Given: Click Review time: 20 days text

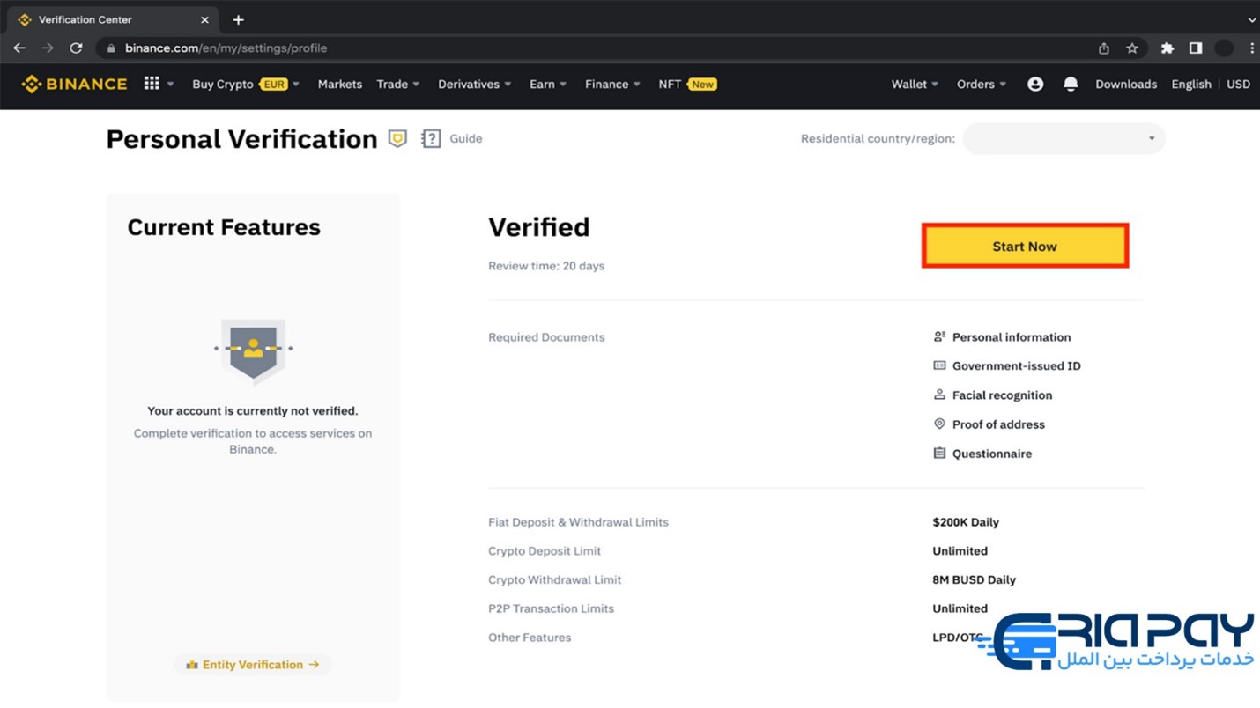Looking at the screenshot, I should [x=546, y=265].
